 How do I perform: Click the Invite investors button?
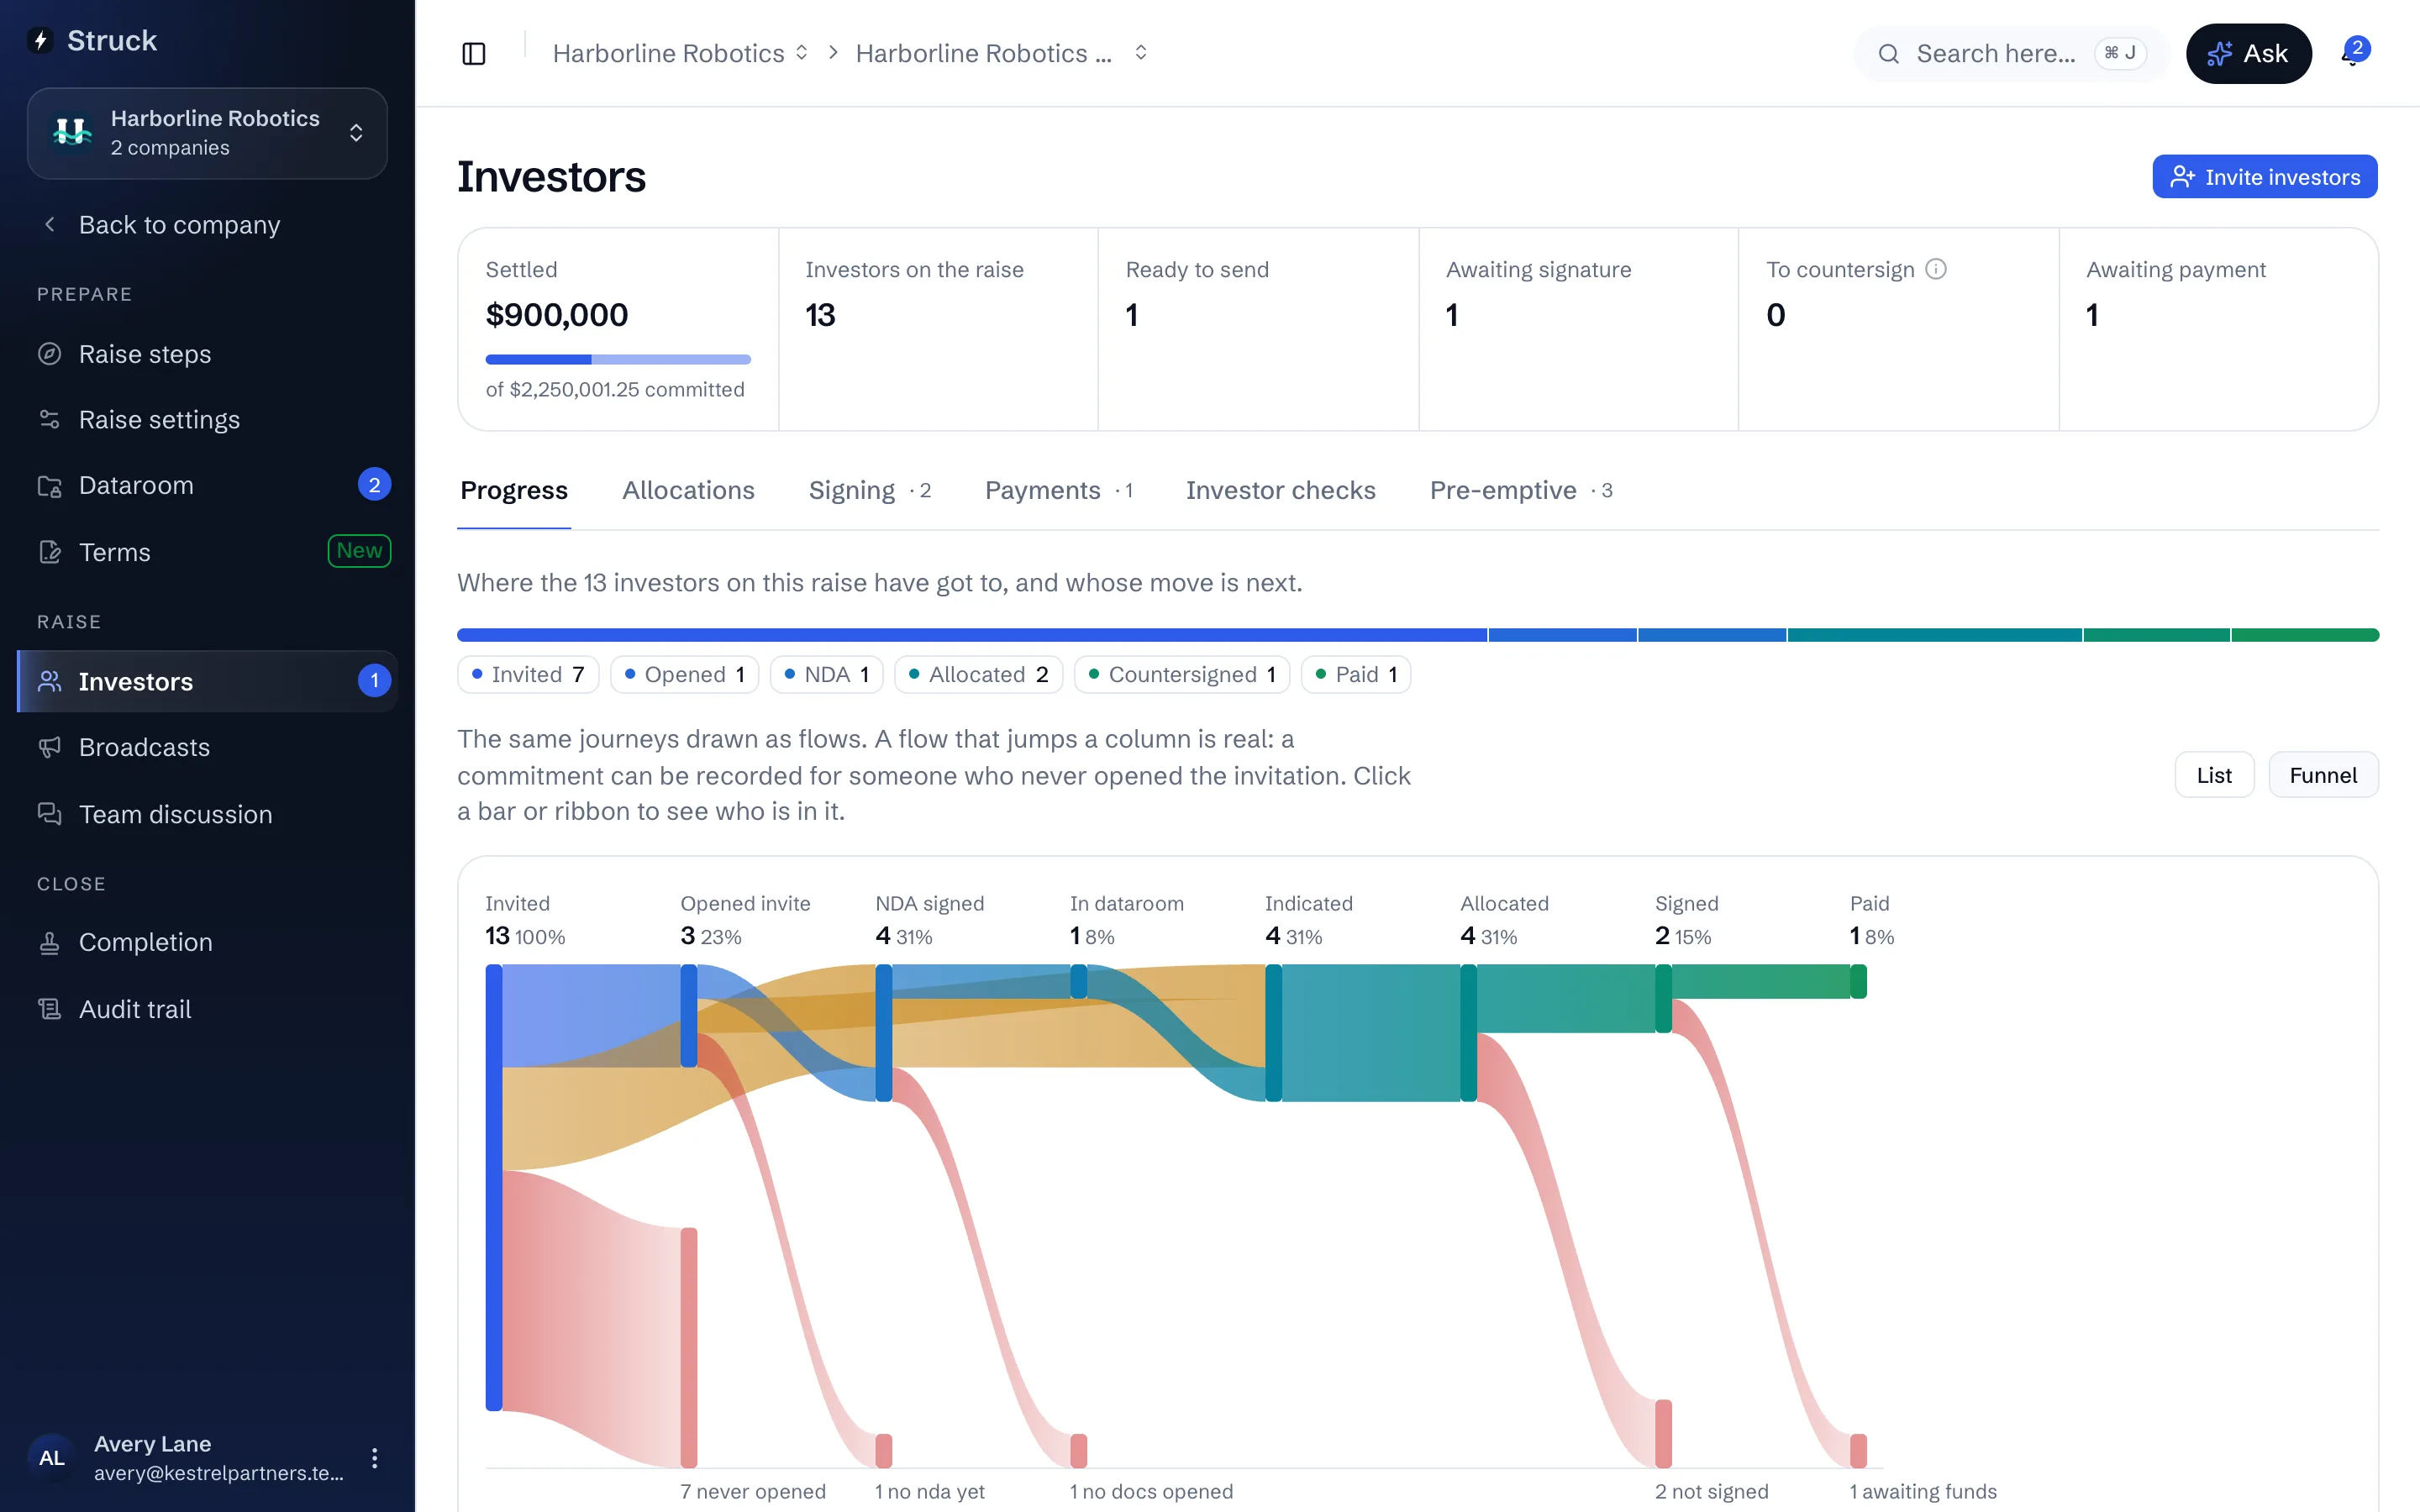click(2264, 177)
